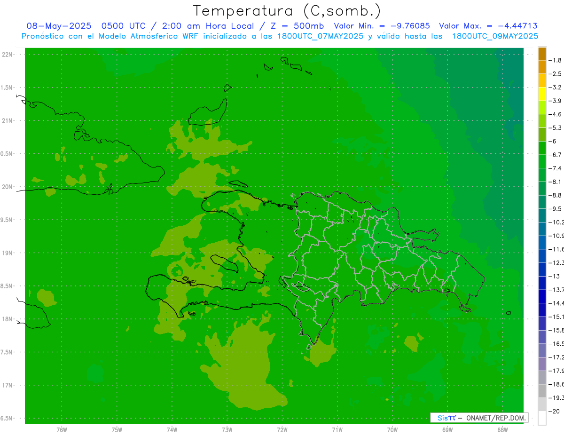Click the '-20' color scale label
Screen dimensions: 564x436
555,412
